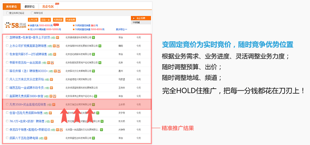Check the box for 7K-1万+住房+旅游！聘销售

(x=7, y=121)
